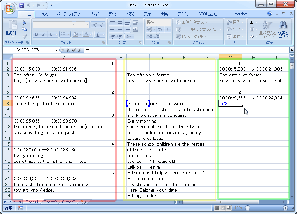Open the Formulas (数式) ribbon tab
The image size is (297, 214).
point(95,14)
